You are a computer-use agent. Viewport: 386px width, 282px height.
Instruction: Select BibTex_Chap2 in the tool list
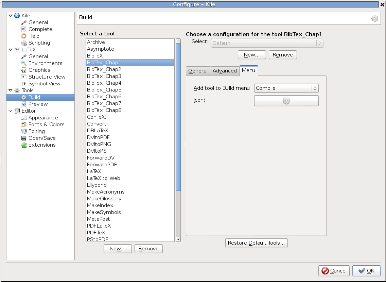coord(130,69)
